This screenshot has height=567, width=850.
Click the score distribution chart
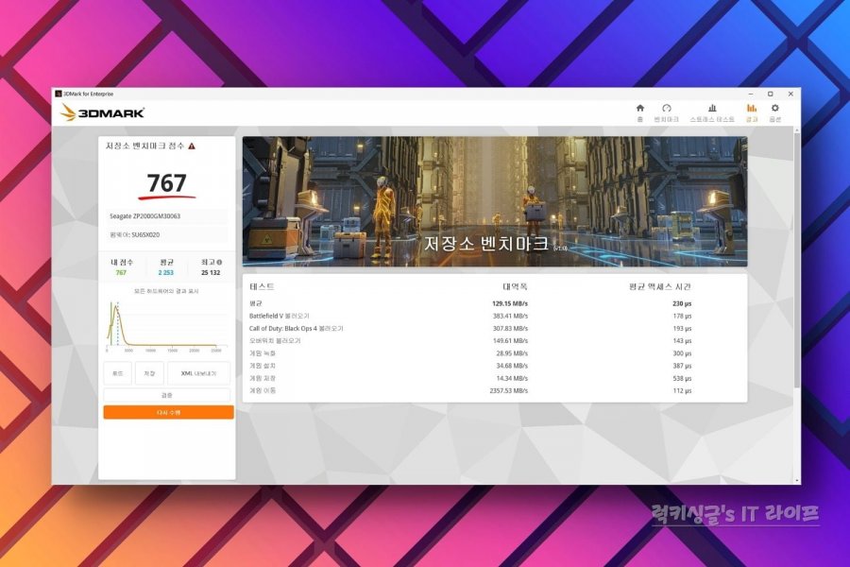click(x=166, y=325)
